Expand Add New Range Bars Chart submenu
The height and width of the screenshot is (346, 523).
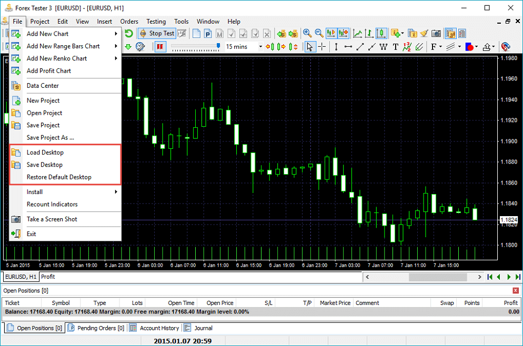point(116,46)
